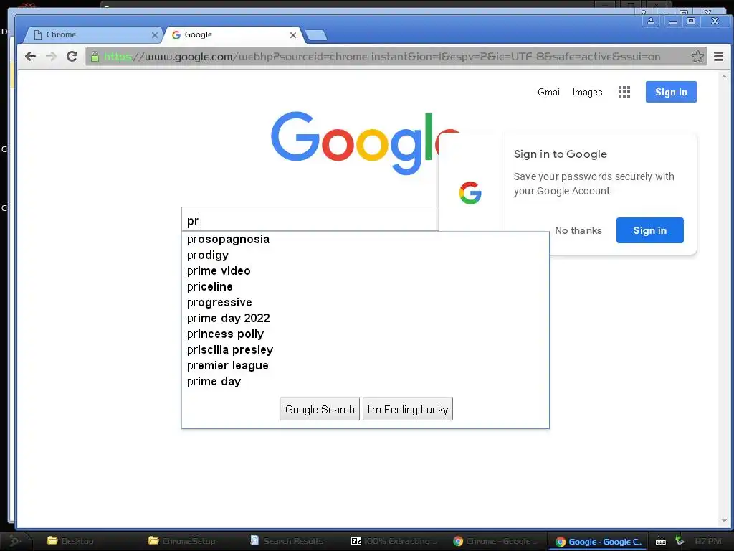This screenshot has width=734, height=551.
Task: Close the Google tab
Action: point(293,35)
